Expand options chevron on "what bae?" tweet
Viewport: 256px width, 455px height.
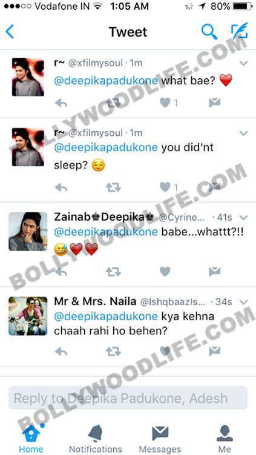(244, 63)
